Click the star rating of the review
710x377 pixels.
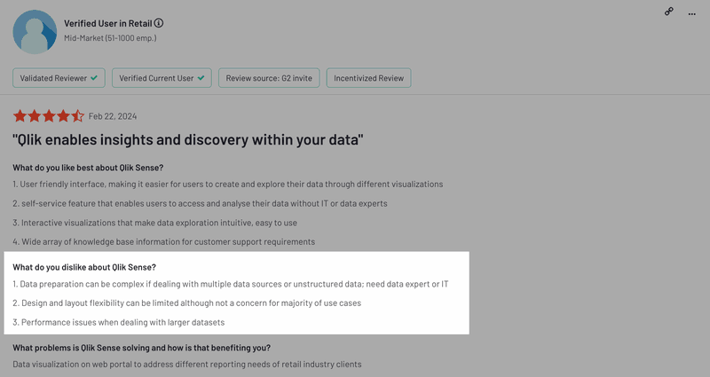coord(49,116)
